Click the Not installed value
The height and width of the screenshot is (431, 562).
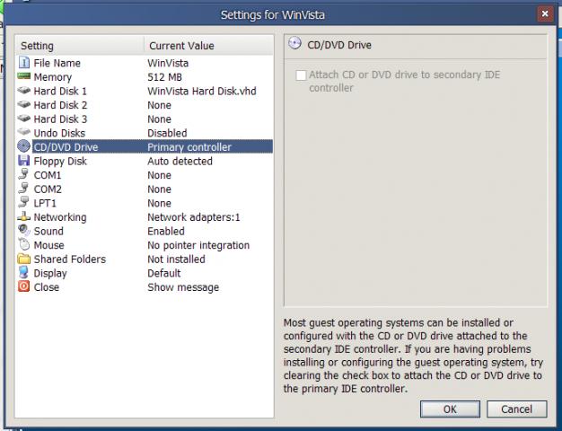pyautogui.click(x=176, y=259)
